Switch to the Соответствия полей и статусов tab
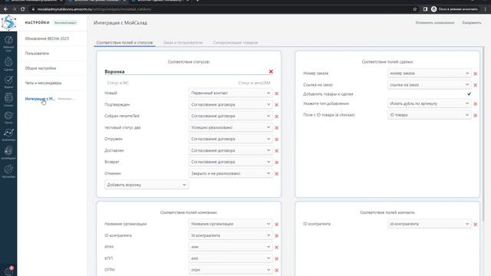Viewport: 491px width, 276px height. point(124,43)
